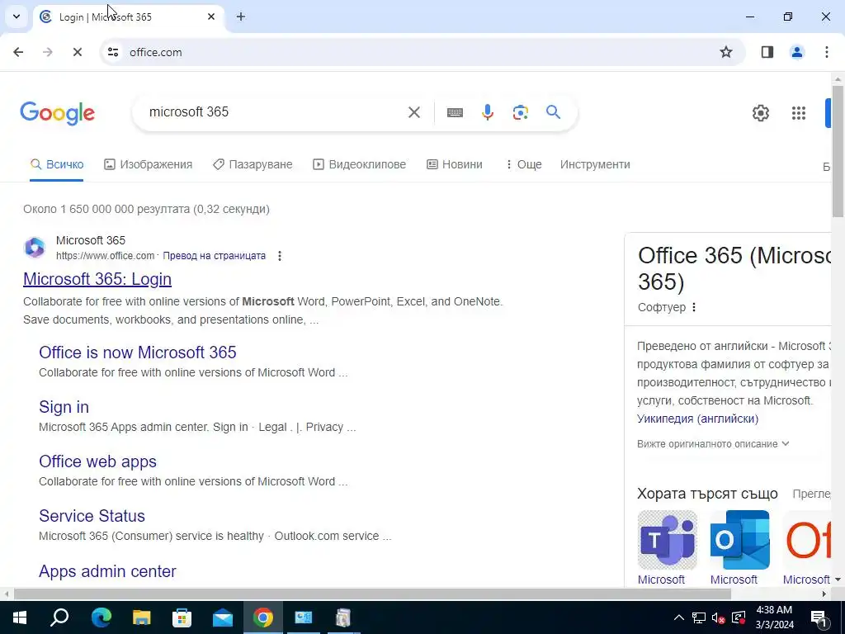Screen dimensions: 845x634
Task: Open Google quick settings gear
Action: 760,112
